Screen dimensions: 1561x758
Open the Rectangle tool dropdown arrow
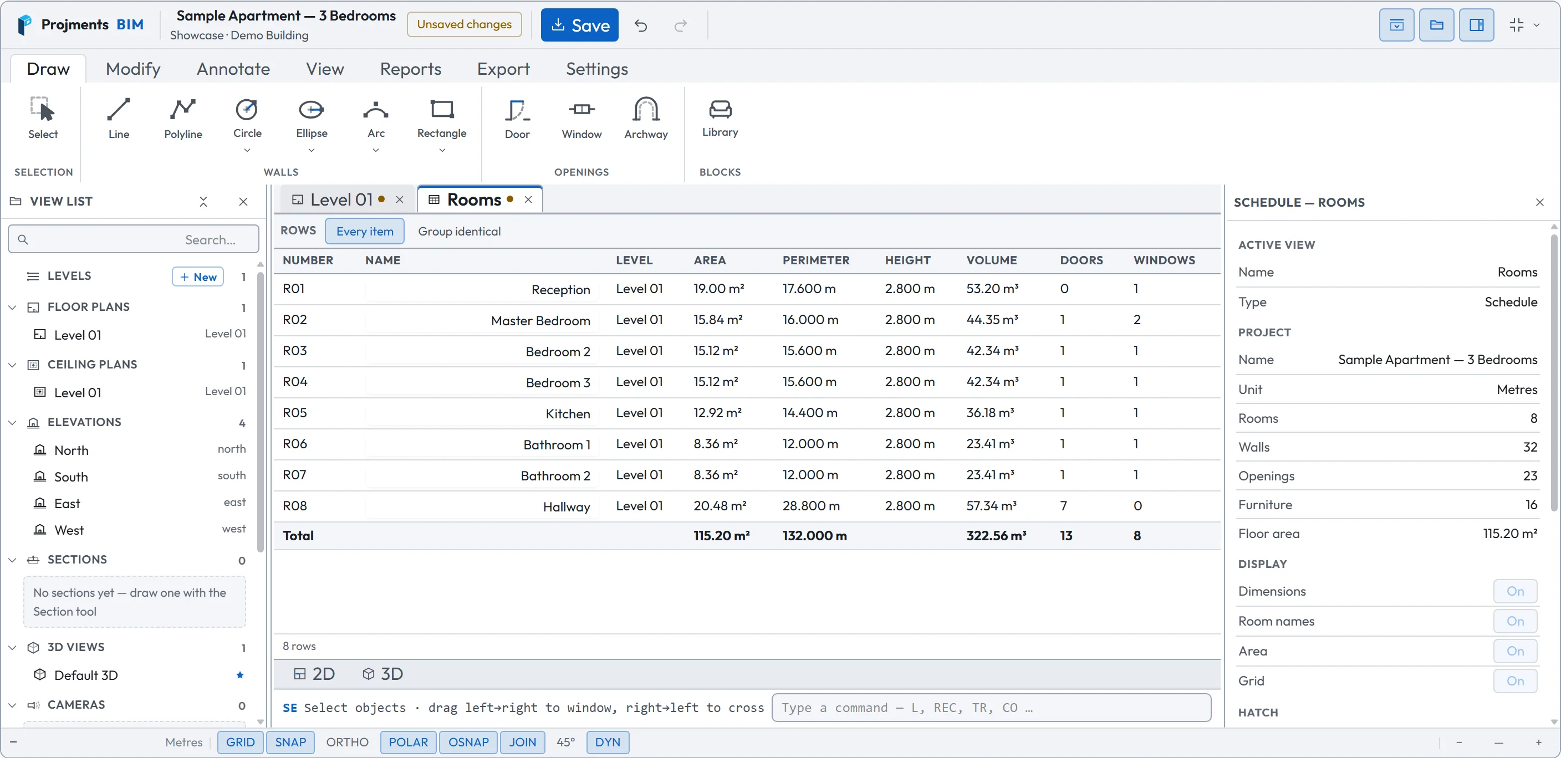(x=442, y=150)
